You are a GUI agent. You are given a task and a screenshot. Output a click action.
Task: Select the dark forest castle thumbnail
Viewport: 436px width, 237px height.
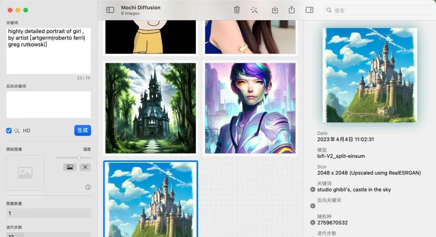(x=151, y=108)
